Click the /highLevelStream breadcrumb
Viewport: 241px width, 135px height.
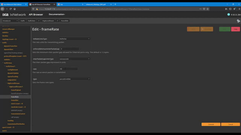48,21
